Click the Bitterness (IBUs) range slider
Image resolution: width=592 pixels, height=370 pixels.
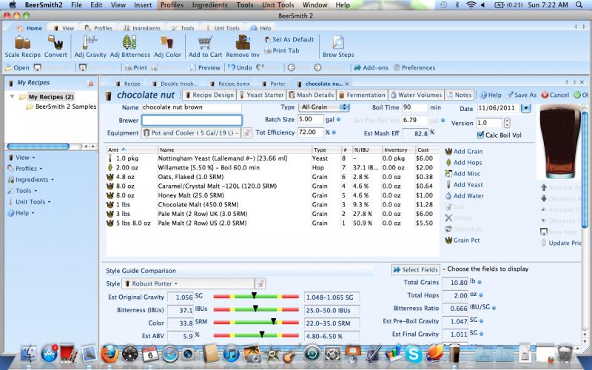pyautogui.click(x=256, y=309)
